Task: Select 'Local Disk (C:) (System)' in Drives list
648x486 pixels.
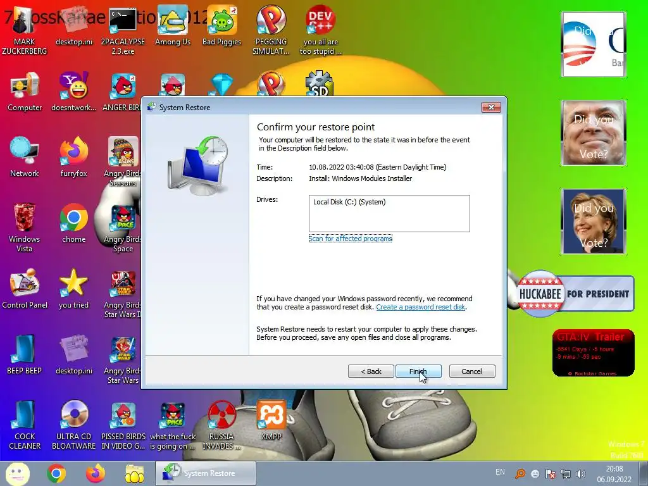Action: [349, 202]
